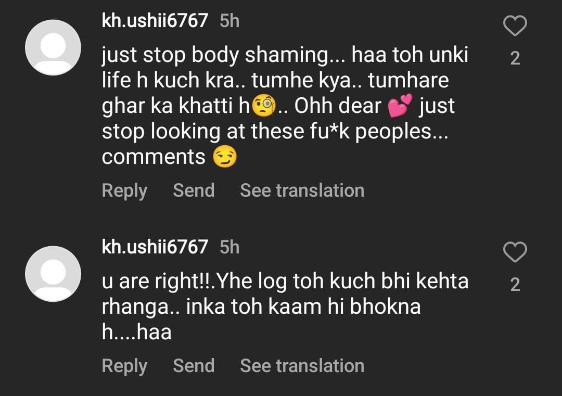Click the two pink hearts emoji

pos(400,105)
